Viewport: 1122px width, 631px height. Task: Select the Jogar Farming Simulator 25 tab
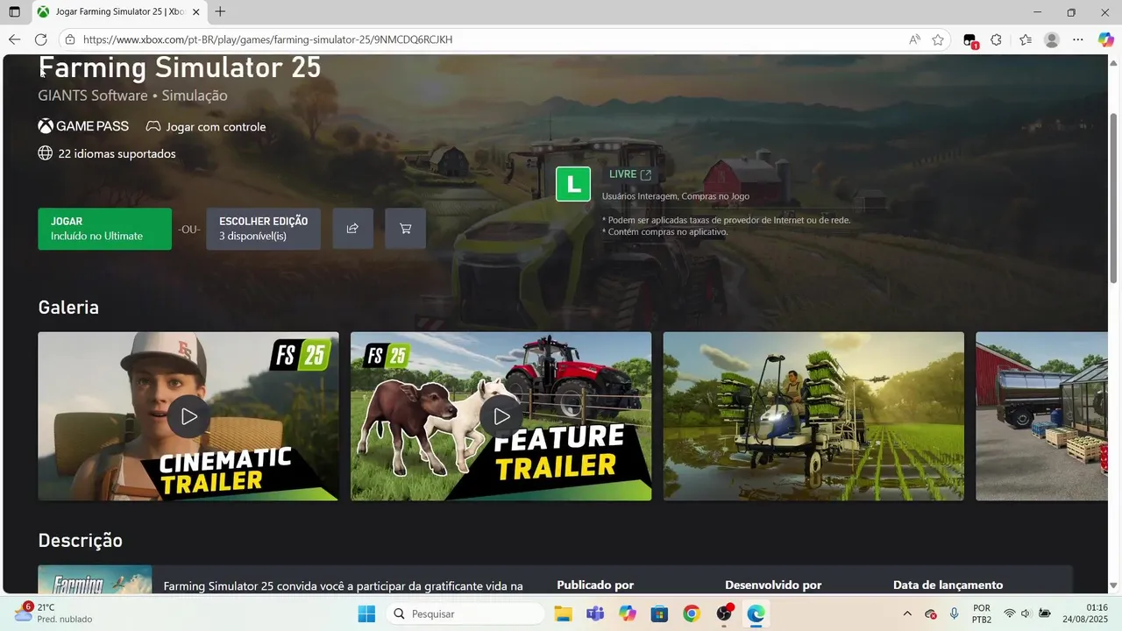(x=118, y=12)
